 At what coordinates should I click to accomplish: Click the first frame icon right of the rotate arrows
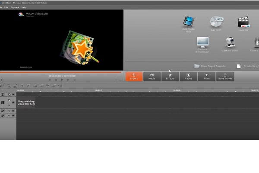pos(35,86)
